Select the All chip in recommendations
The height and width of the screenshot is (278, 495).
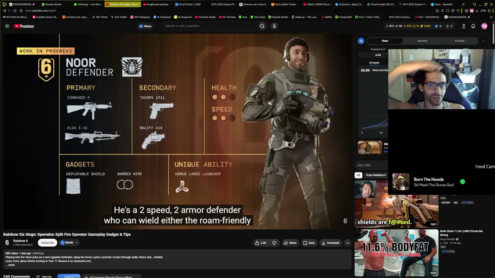pyautogui.click(x=358, y=175)
